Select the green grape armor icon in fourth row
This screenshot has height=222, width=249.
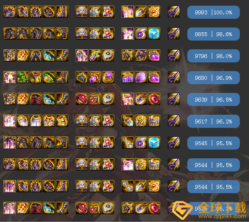point(23,77)
